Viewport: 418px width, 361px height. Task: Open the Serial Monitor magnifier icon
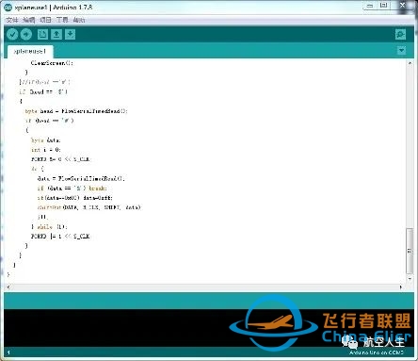pyautogui.click(x=400, y=34)
